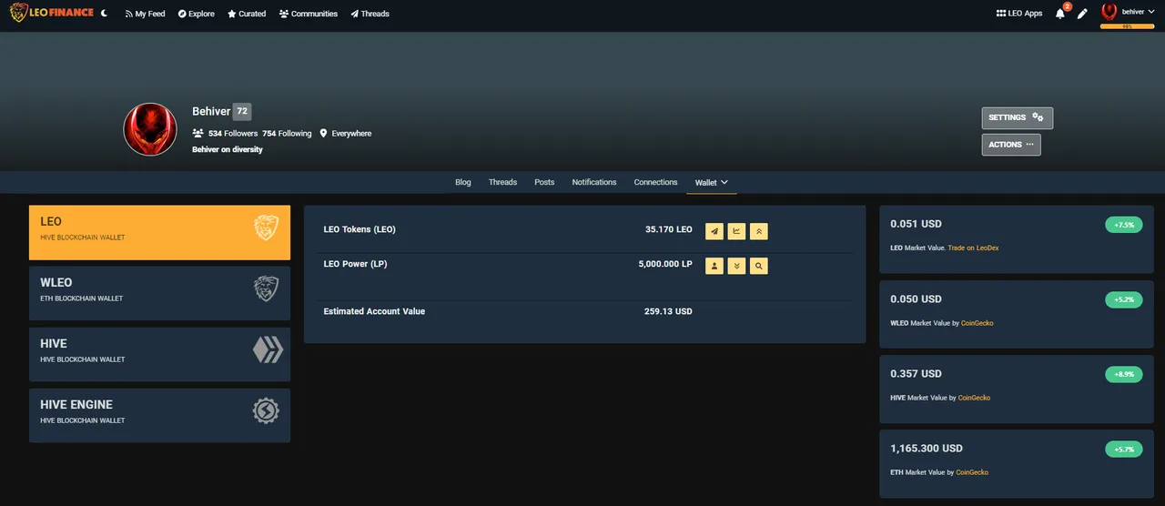Click the +8.9% HIVE change badge
The width and height of the screenshot is (1165, 506).
coord(1123,374)
